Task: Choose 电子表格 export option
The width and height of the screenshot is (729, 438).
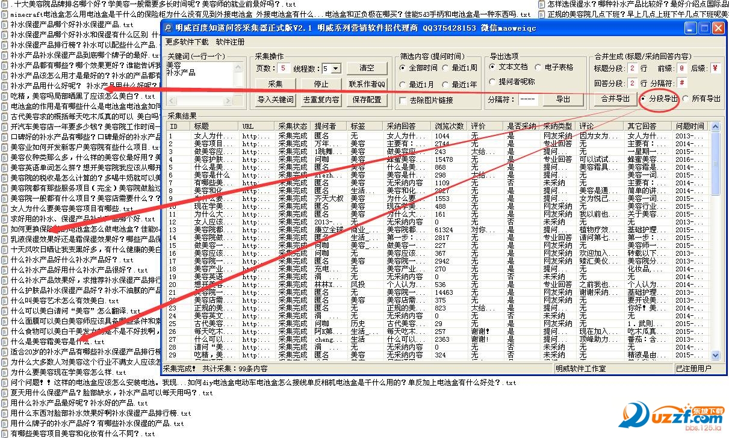Action: 538,67
